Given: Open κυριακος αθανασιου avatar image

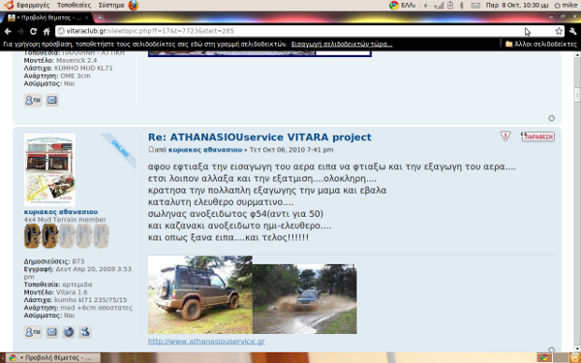Looking at the screenshot, I should coord(49,169).
